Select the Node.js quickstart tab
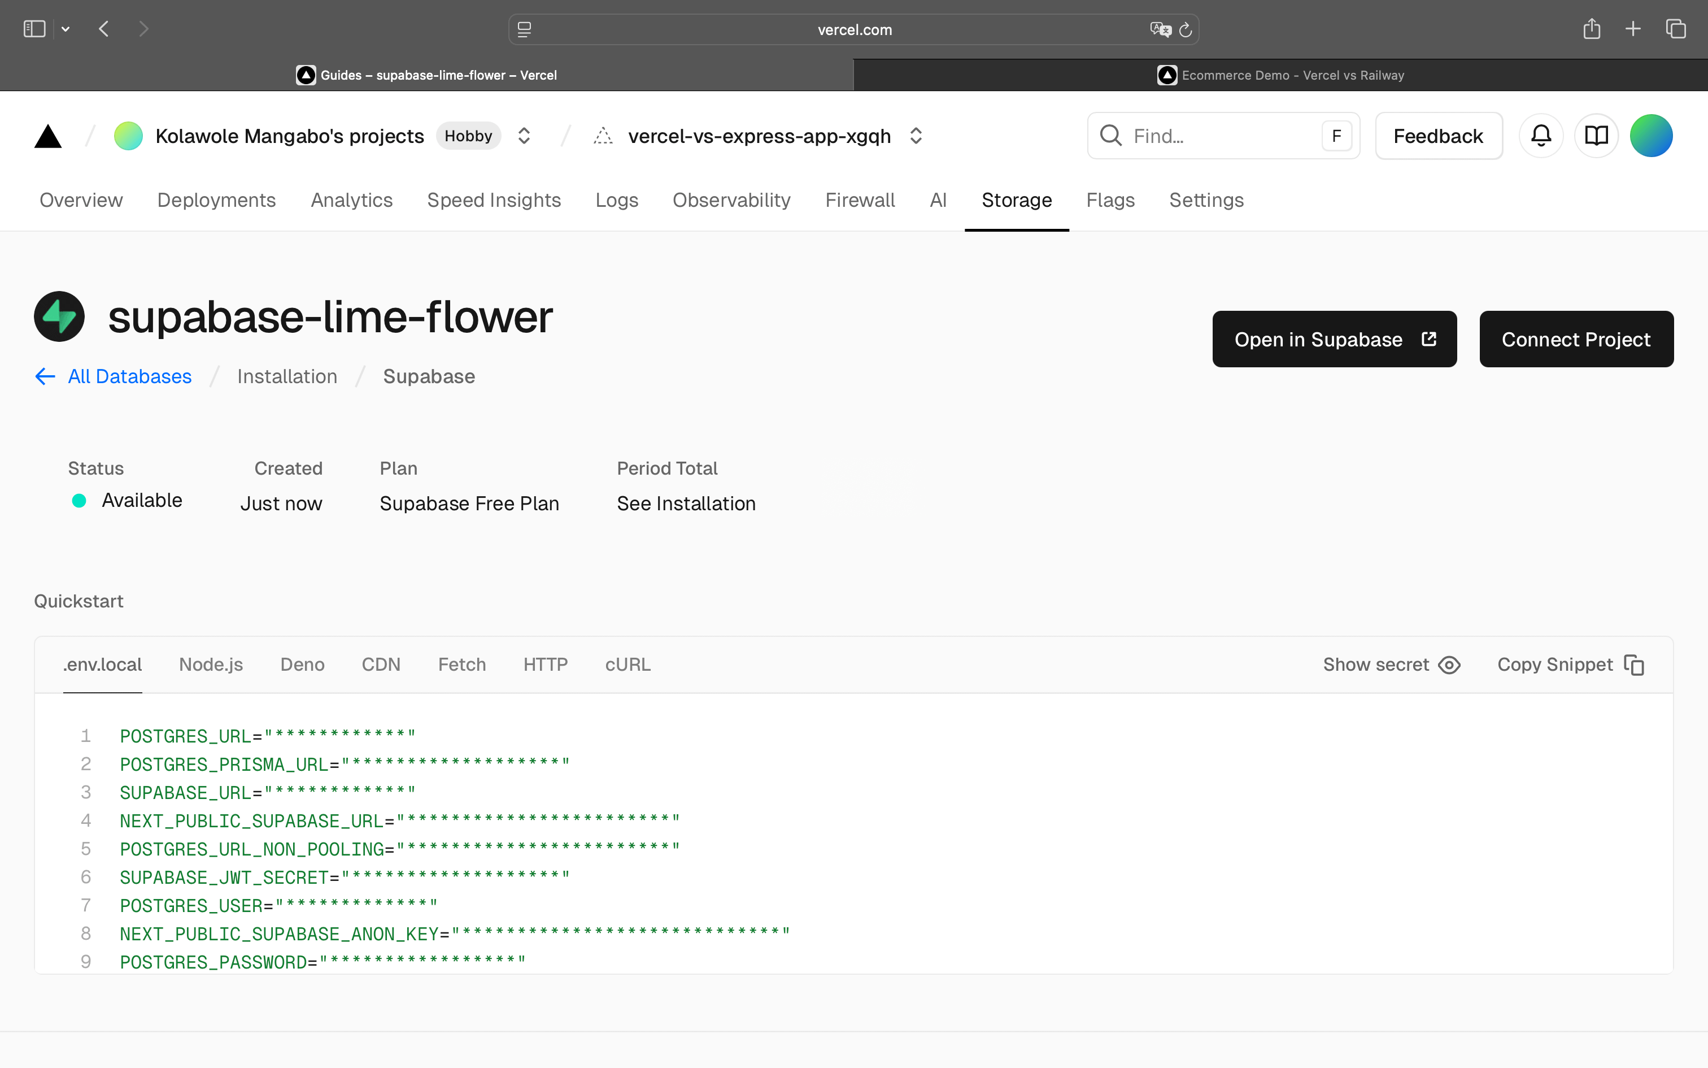The height and width of the screenshot is (1068, 1708). click(x=210, y=665)
